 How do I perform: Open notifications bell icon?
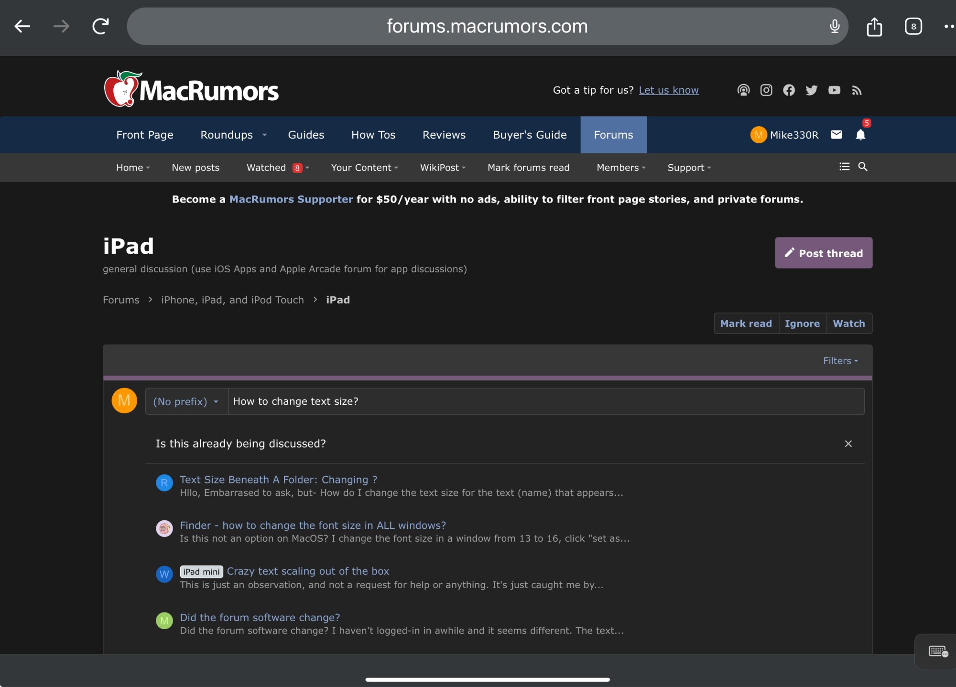tap(860, 135)
